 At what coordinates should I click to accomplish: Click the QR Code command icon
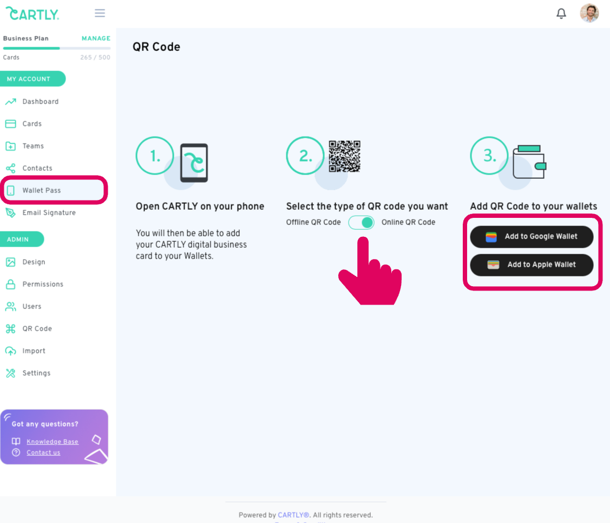[10, 328]
